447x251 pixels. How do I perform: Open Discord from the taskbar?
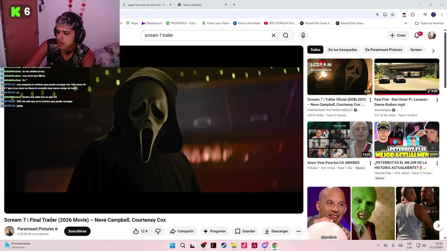[x=265, y=245]
